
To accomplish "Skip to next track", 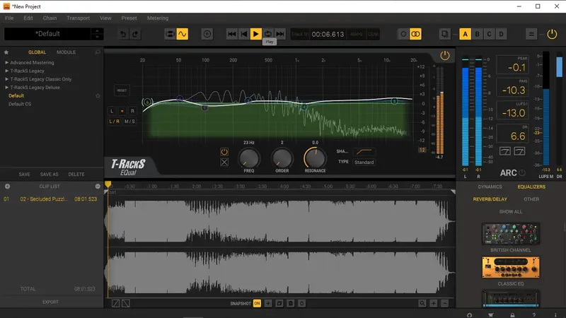I will tap(279, 34).
